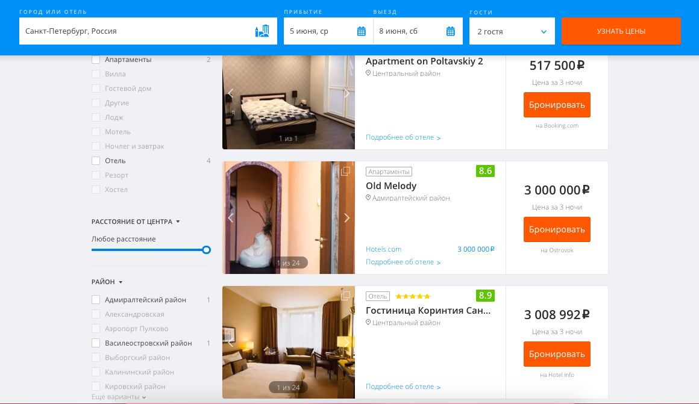The image size is (699, 404).
Task: Tick the Василеостровский район checkbox
Action: [95, 343]
